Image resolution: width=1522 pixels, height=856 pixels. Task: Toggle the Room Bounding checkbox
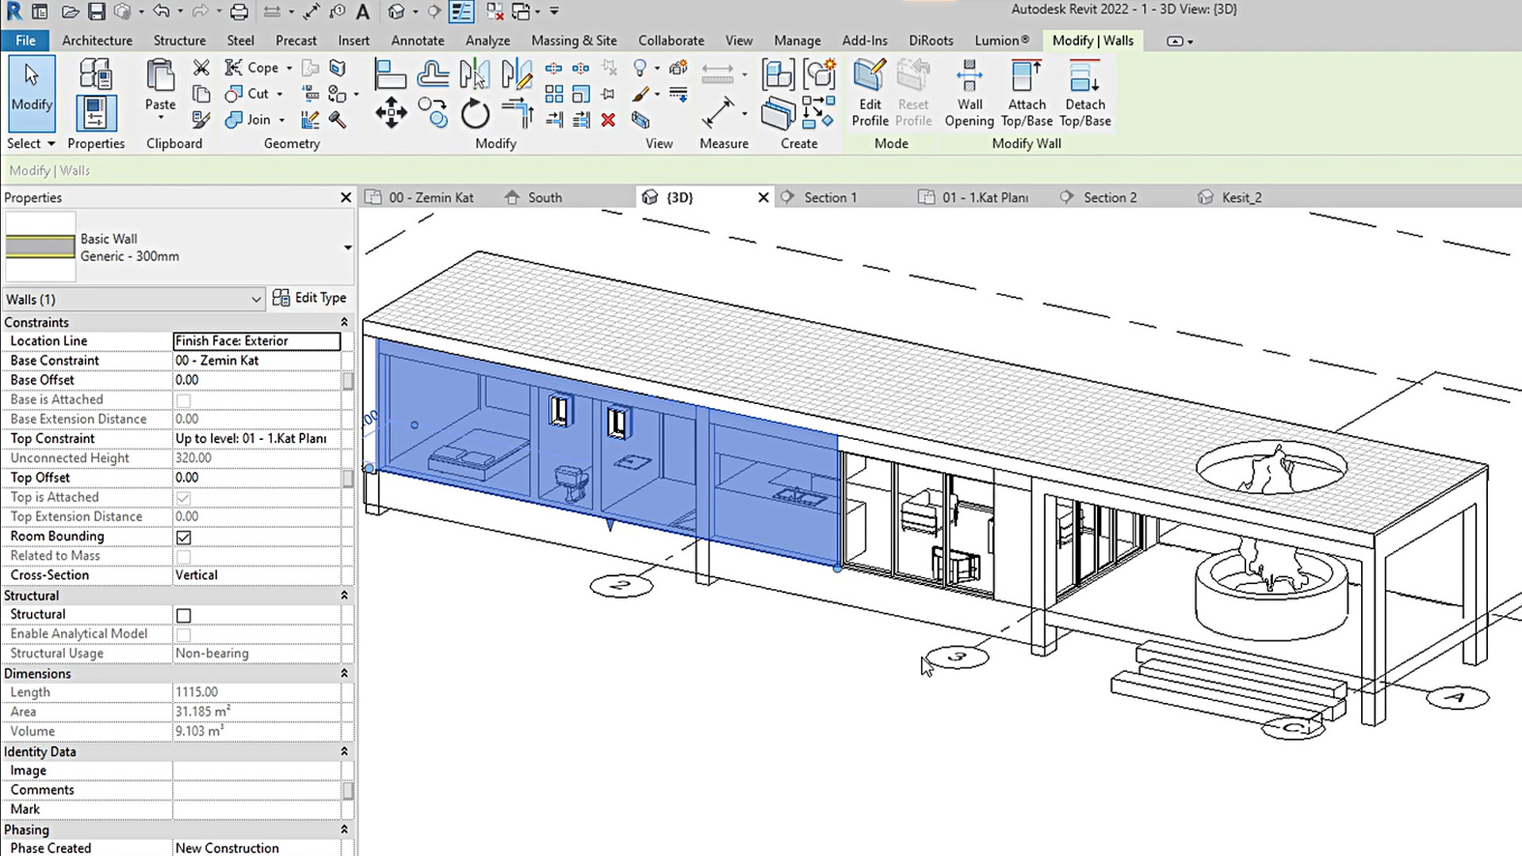(184, 537)
